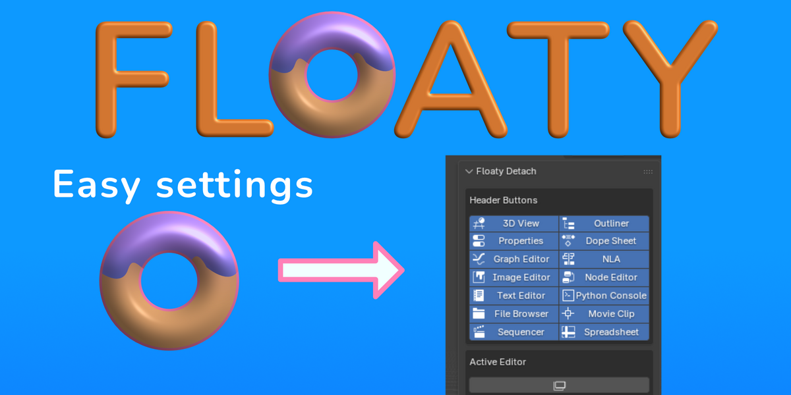Screen dimensions: 791x395
Task: Click the NLA strips icon
Action: pyautogui.click(x=568, y=259)
